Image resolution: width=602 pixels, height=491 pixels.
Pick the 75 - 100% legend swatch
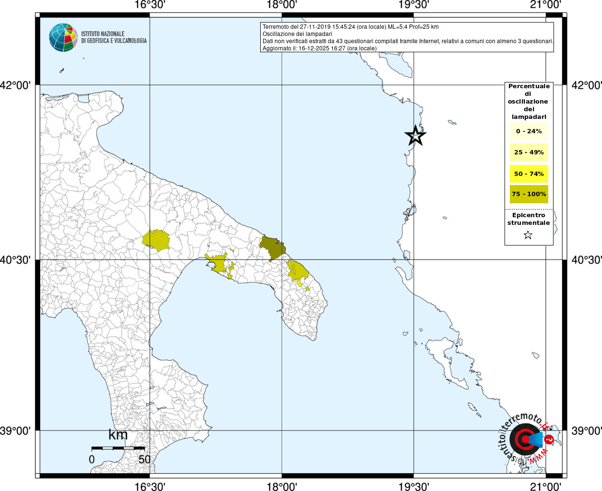pos(529,194)
